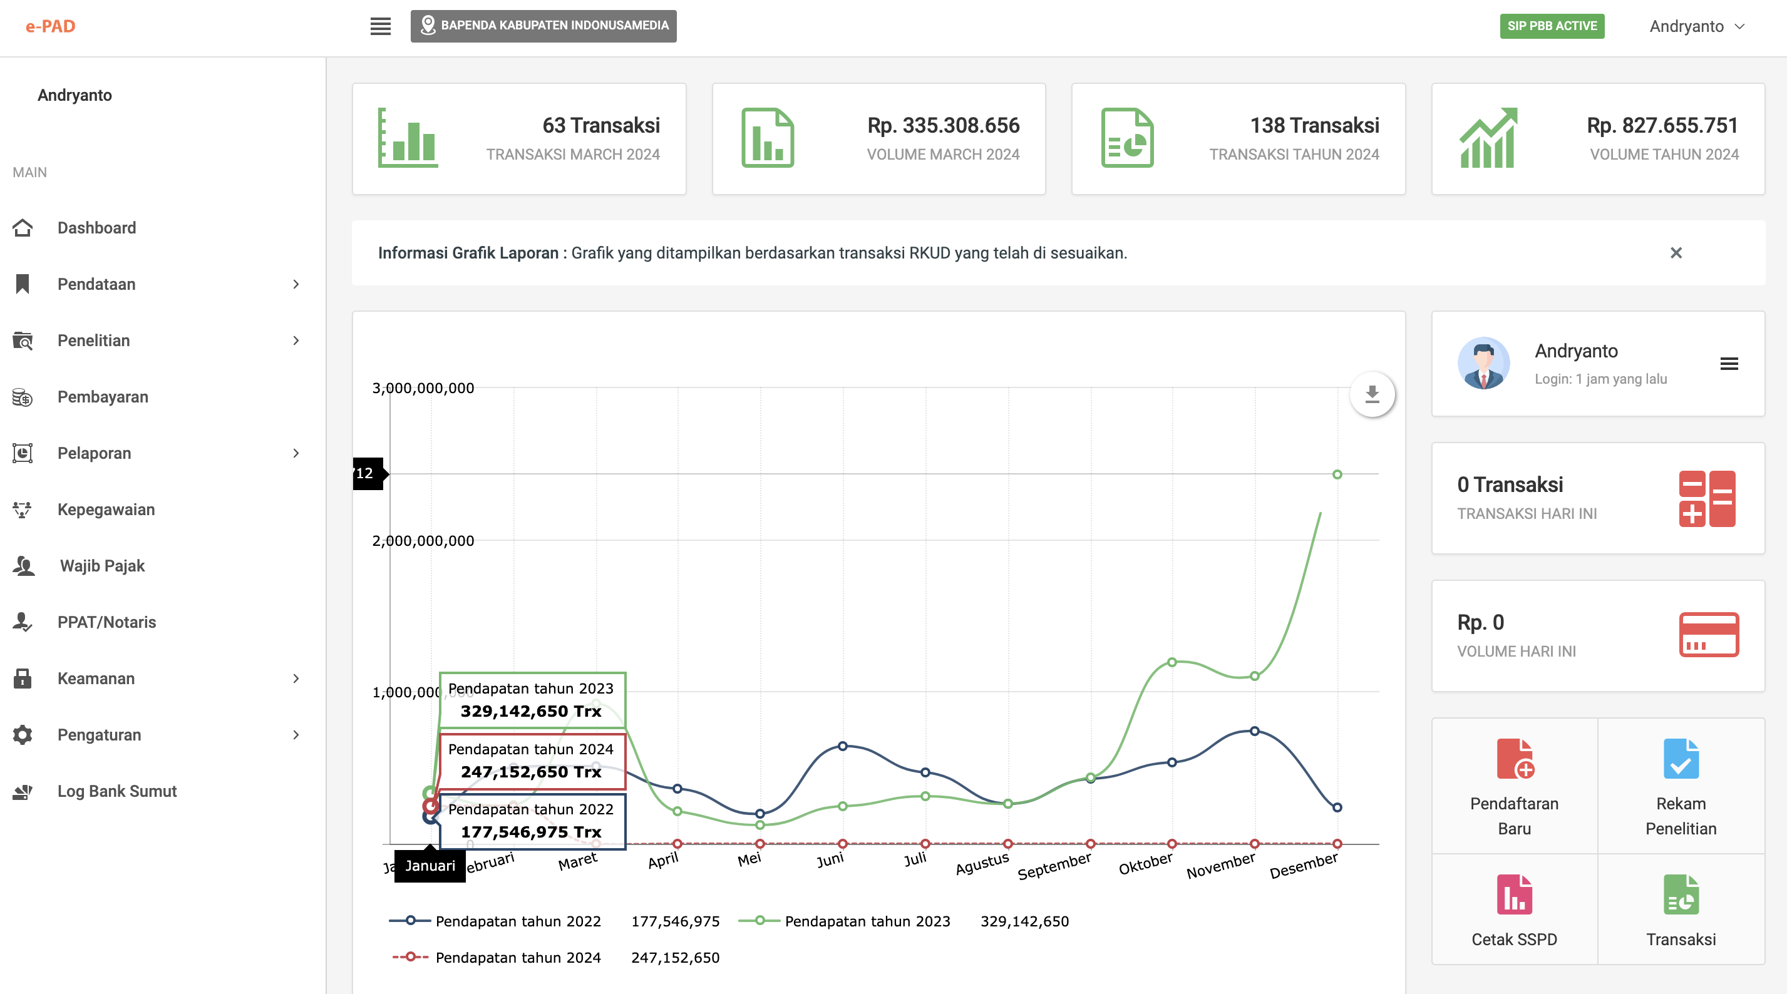Open the profile card menu icon
The width and height of the screenshot is (1787, 994).
coord(1729,364)
